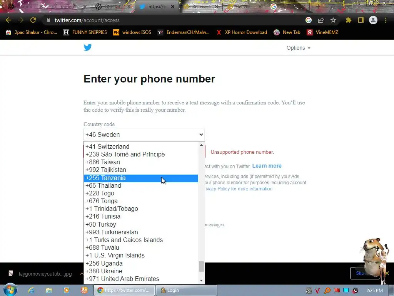Open windows ISOS bookmark
Image resolution: width=394 pixels, height=296 pixels.
132,32
